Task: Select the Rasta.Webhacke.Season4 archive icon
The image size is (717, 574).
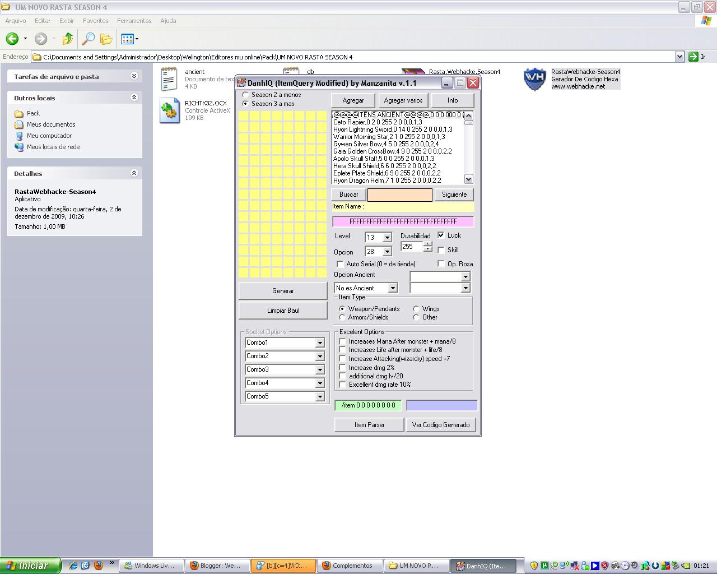Action: click(413, 72)
